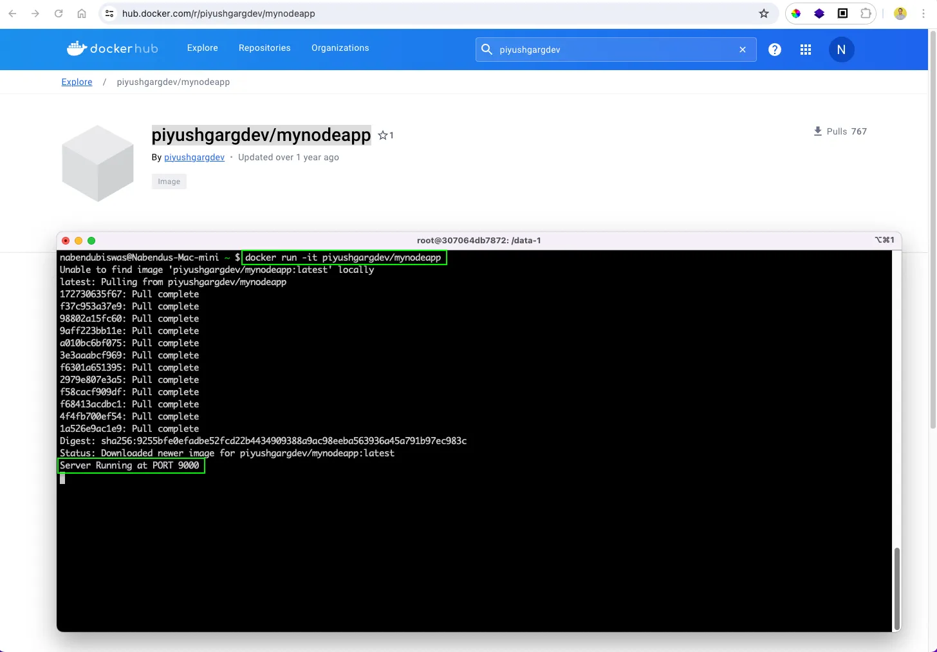
Task: Click the terminal title root@307064db7872
Action: (479, 241)
